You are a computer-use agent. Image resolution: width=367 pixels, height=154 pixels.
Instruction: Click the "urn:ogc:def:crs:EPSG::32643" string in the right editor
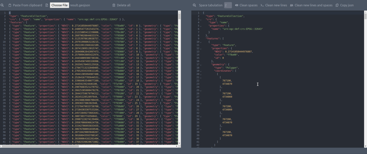243,29
